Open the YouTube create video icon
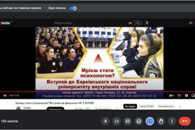This screenshot has width=195, height=130. pos(191,23)
